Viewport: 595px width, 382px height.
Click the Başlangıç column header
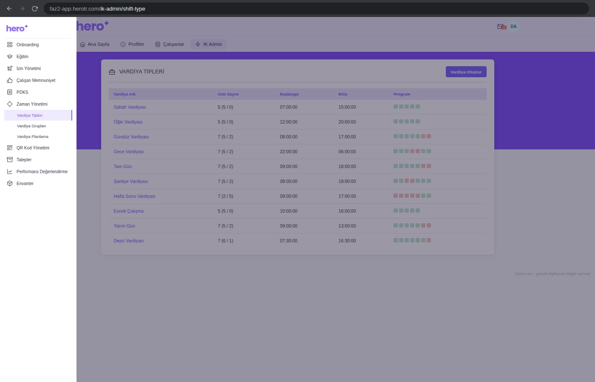click(289, 94)
